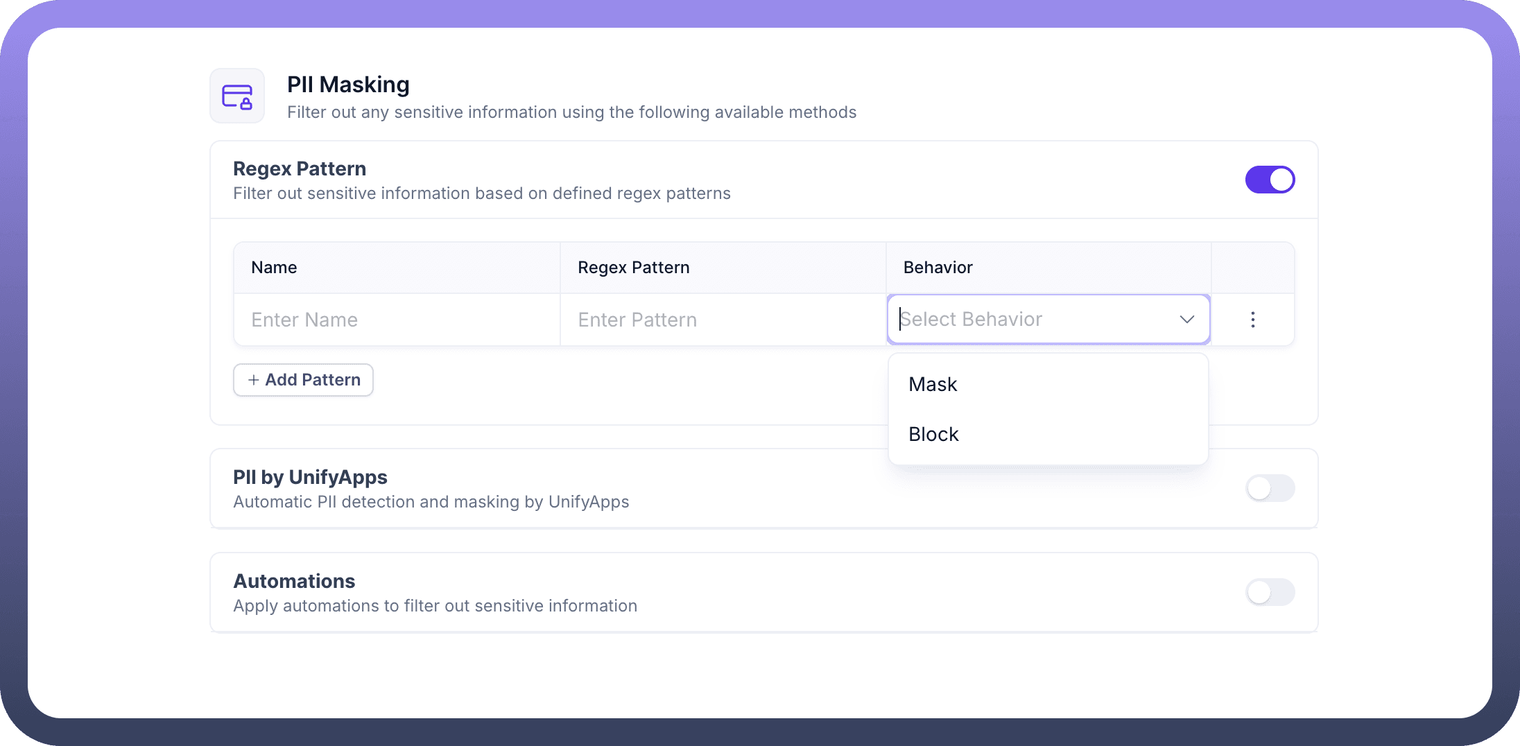Choose Mask from the behavior list
The image size is (1520, 746).
[x=933, y=384]
